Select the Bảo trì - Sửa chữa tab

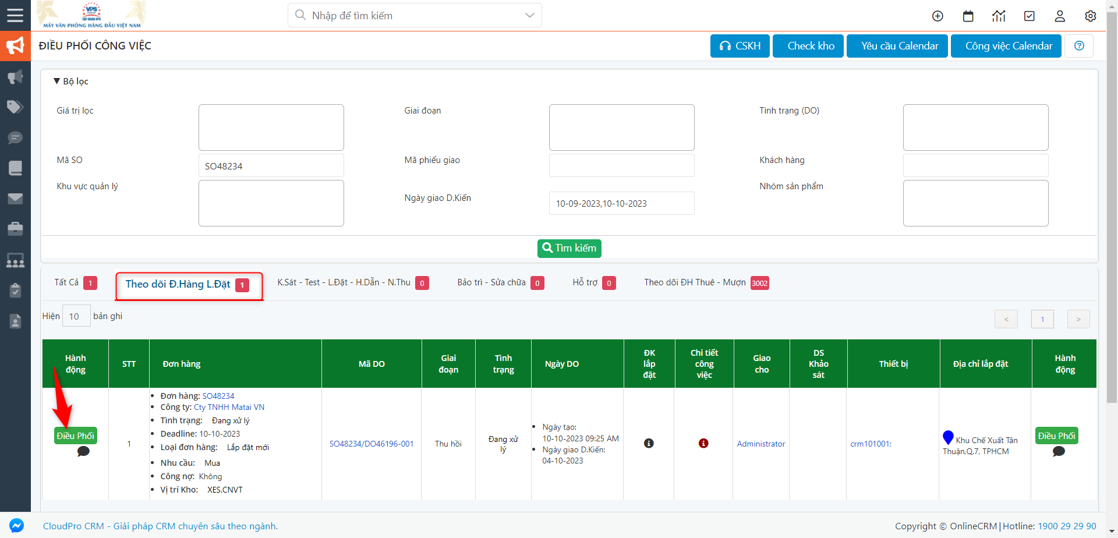pyautogui.click(x=501, y=283)
